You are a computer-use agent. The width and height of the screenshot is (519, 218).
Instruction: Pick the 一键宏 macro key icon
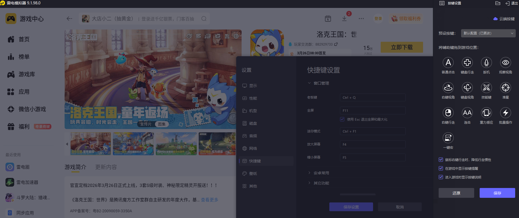coord(448,138)
